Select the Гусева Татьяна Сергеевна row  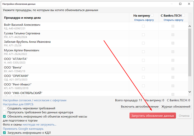(95, 35)
